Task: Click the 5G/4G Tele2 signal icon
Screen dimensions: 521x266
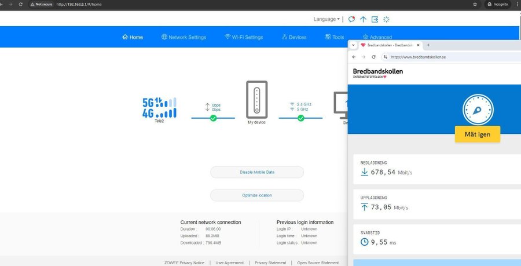Action: [159, 108]
